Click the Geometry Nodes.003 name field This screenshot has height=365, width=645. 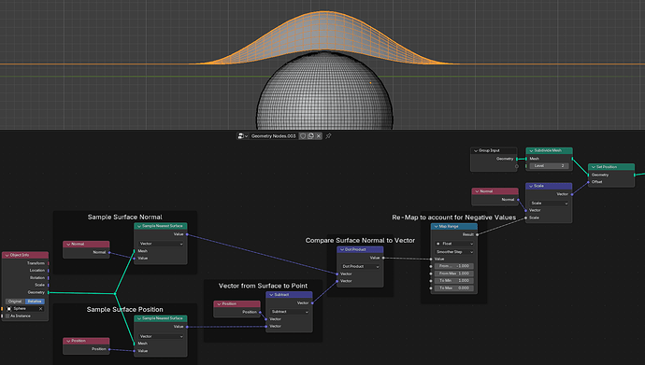coord(274,136)
